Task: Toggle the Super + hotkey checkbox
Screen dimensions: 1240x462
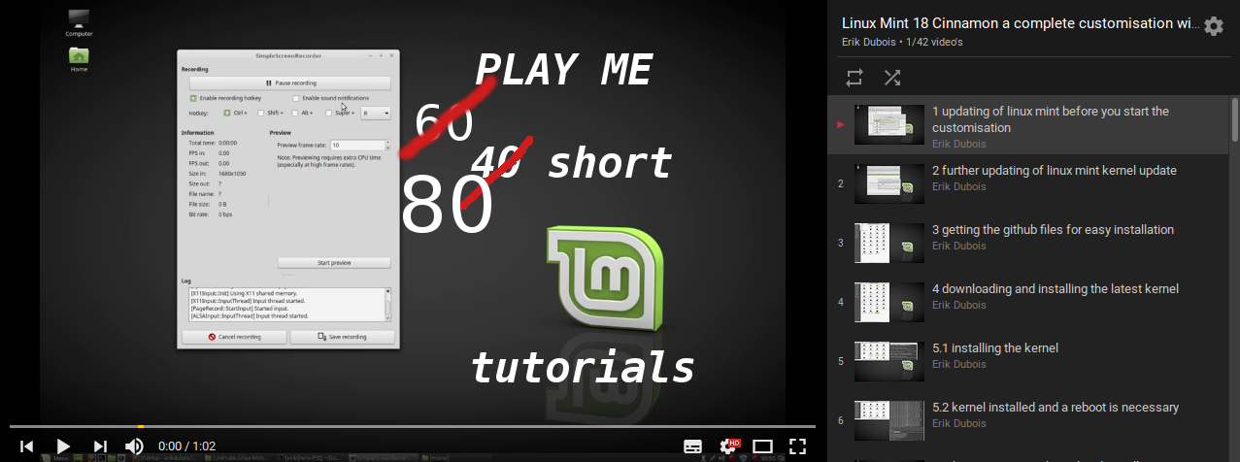Action: (328, 113)
